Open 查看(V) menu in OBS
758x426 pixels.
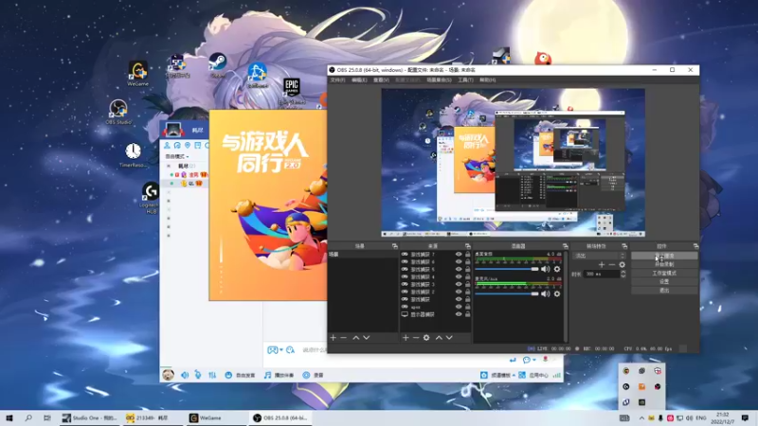pos(381,80)
